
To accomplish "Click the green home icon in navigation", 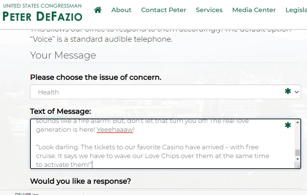I will pos(98,10).
